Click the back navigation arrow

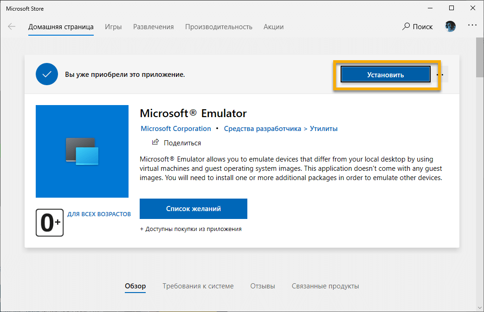[11, 26]
